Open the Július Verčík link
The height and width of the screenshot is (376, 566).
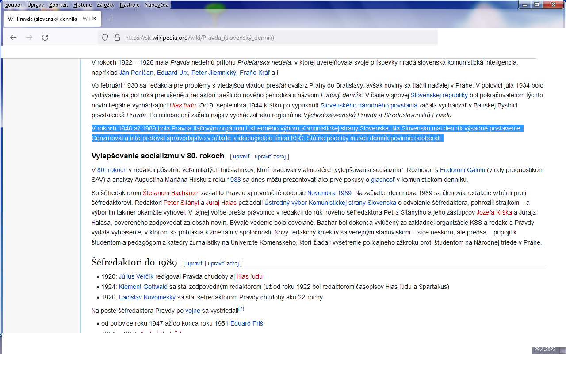click(136, 276)
